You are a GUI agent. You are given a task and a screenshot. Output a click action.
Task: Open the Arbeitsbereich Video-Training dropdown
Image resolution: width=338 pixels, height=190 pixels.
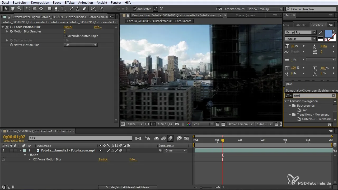click(265, 9)
